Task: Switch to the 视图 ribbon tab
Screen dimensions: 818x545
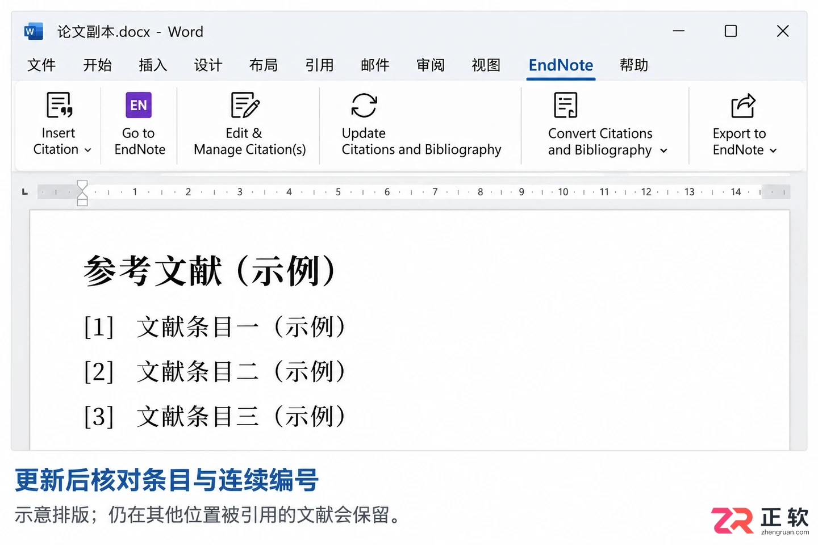Action: pyautogui.click(x=486, y=65)
